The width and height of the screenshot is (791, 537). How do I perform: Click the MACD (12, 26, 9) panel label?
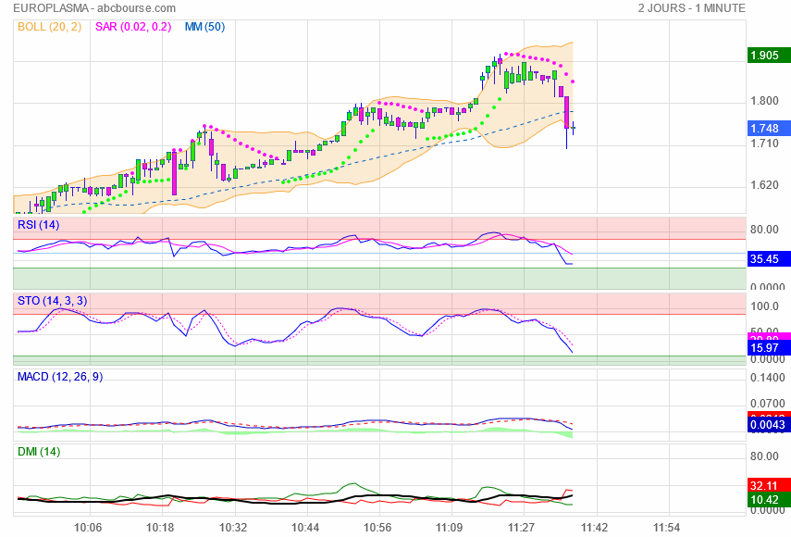tap(60, 377)
